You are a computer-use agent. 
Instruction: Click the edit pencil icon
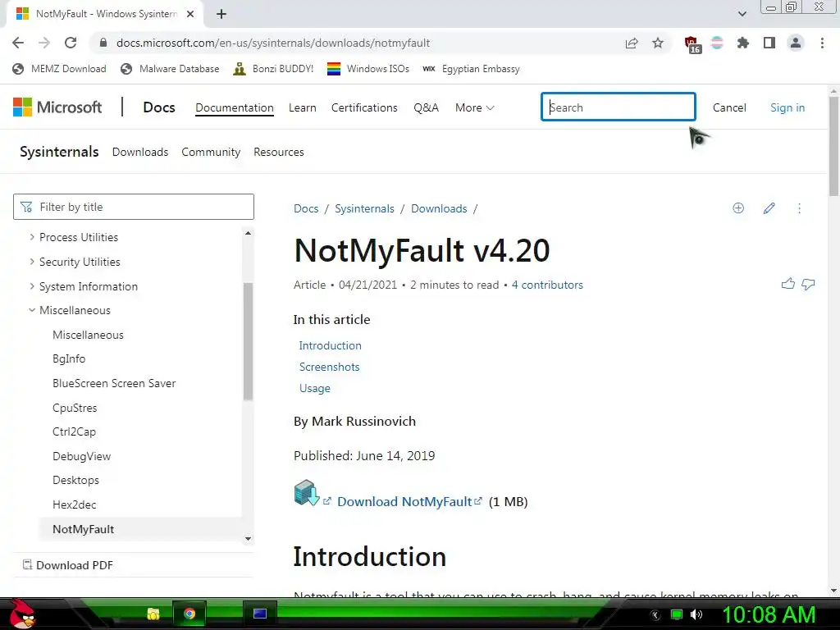(x=769, y=208)
